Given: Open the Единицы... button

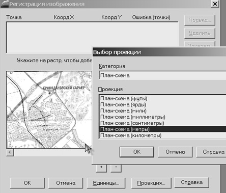Looking at the screenshot, I should coord(106,183).
